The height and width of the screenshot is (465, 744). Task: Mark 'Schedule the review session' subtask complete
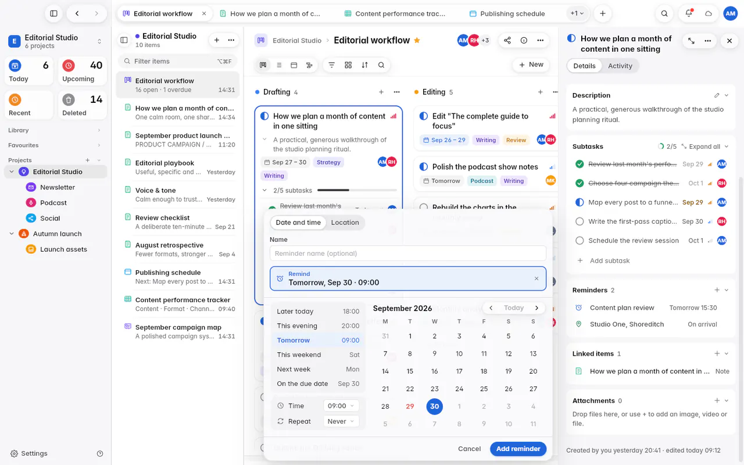tap(580, 241)
